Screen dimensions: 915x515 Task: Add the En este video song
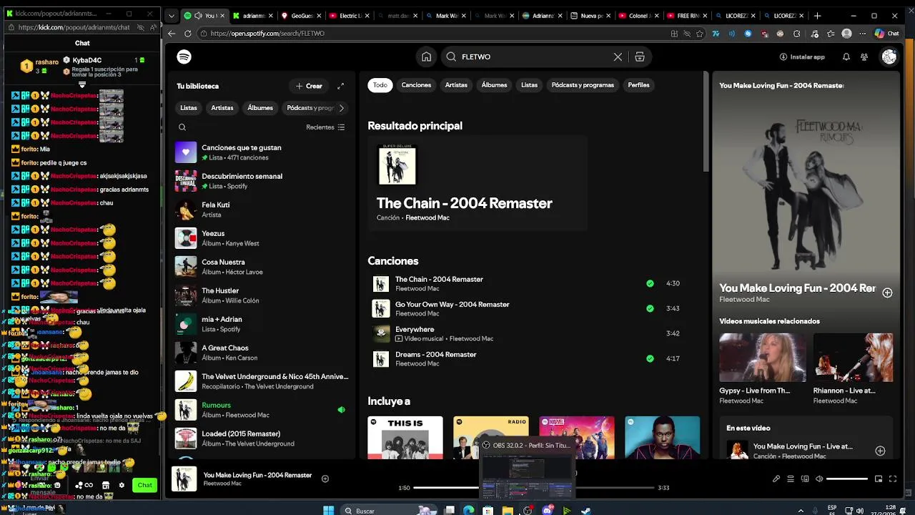[x=880, y=451]
